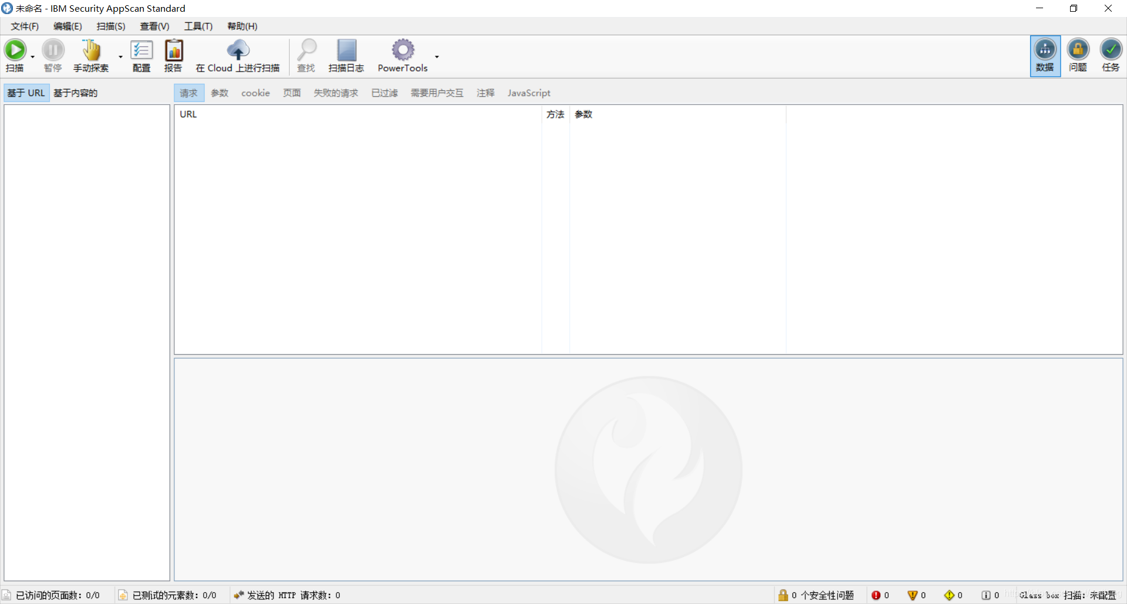Open the 查看(V) menu
The image size is (1127, 604).
(154, 26)
